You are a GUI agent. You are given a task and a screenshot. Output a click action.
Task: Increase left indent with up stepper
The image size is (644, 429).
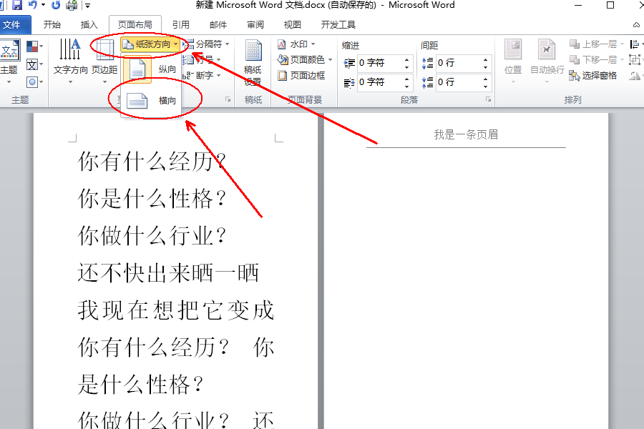(x=406, y=59)
